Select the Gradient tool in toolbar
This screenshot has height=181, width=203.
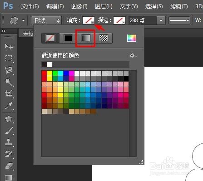pos(9,177)
